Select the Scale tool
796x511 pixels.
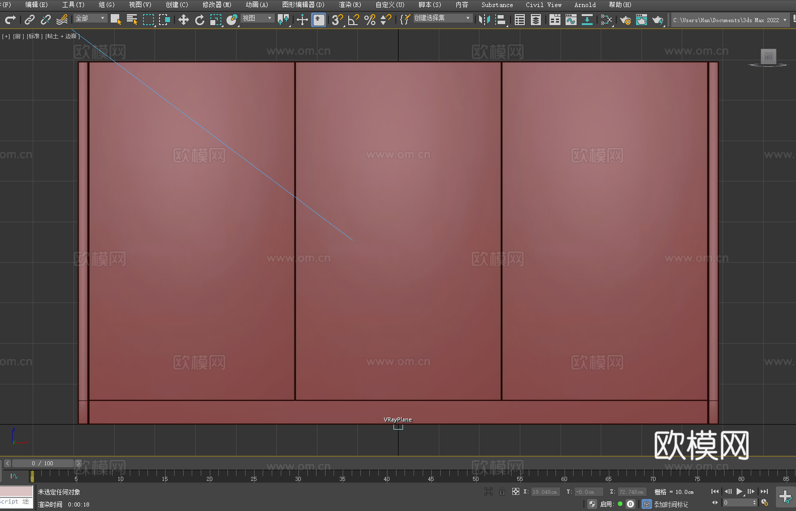click(x=216, y=20)
